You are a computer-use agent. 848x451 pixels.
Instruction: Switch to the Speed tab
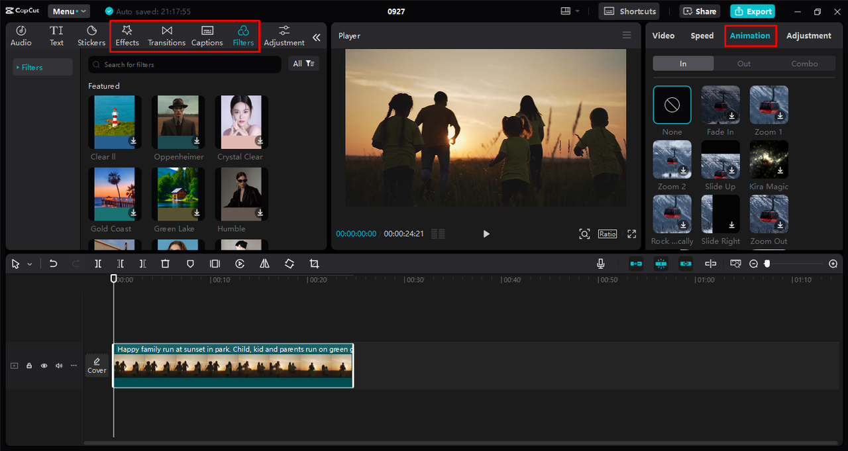pos(702,36)
